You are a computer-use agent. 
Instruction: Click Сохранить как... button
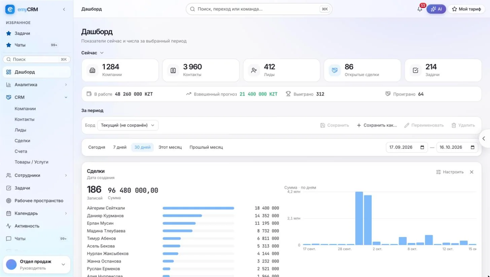pos(377,125)
